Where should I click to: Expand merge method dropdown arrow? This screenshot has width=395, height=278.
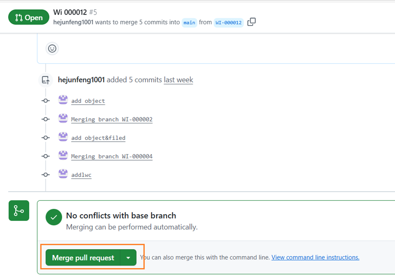point(128,258)
